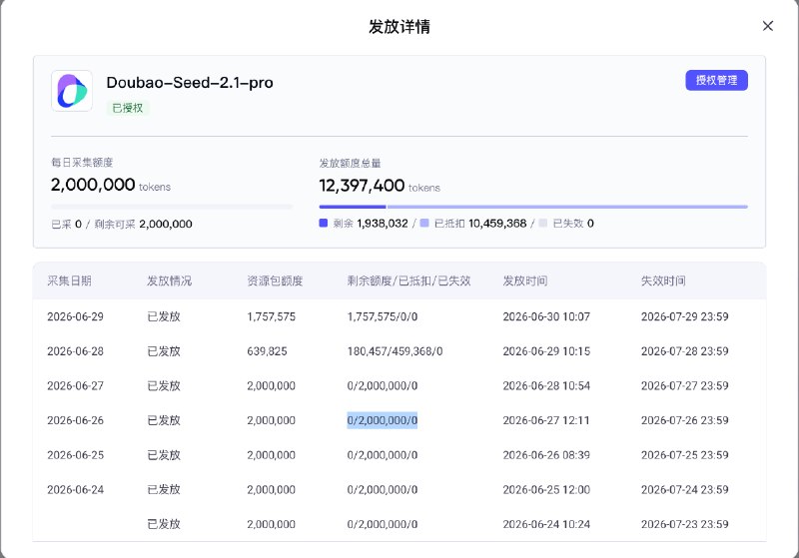This screenshot has width=799, height=558.
Task: Click the 每日采集额度 progress bar
Action: (172, 207)
